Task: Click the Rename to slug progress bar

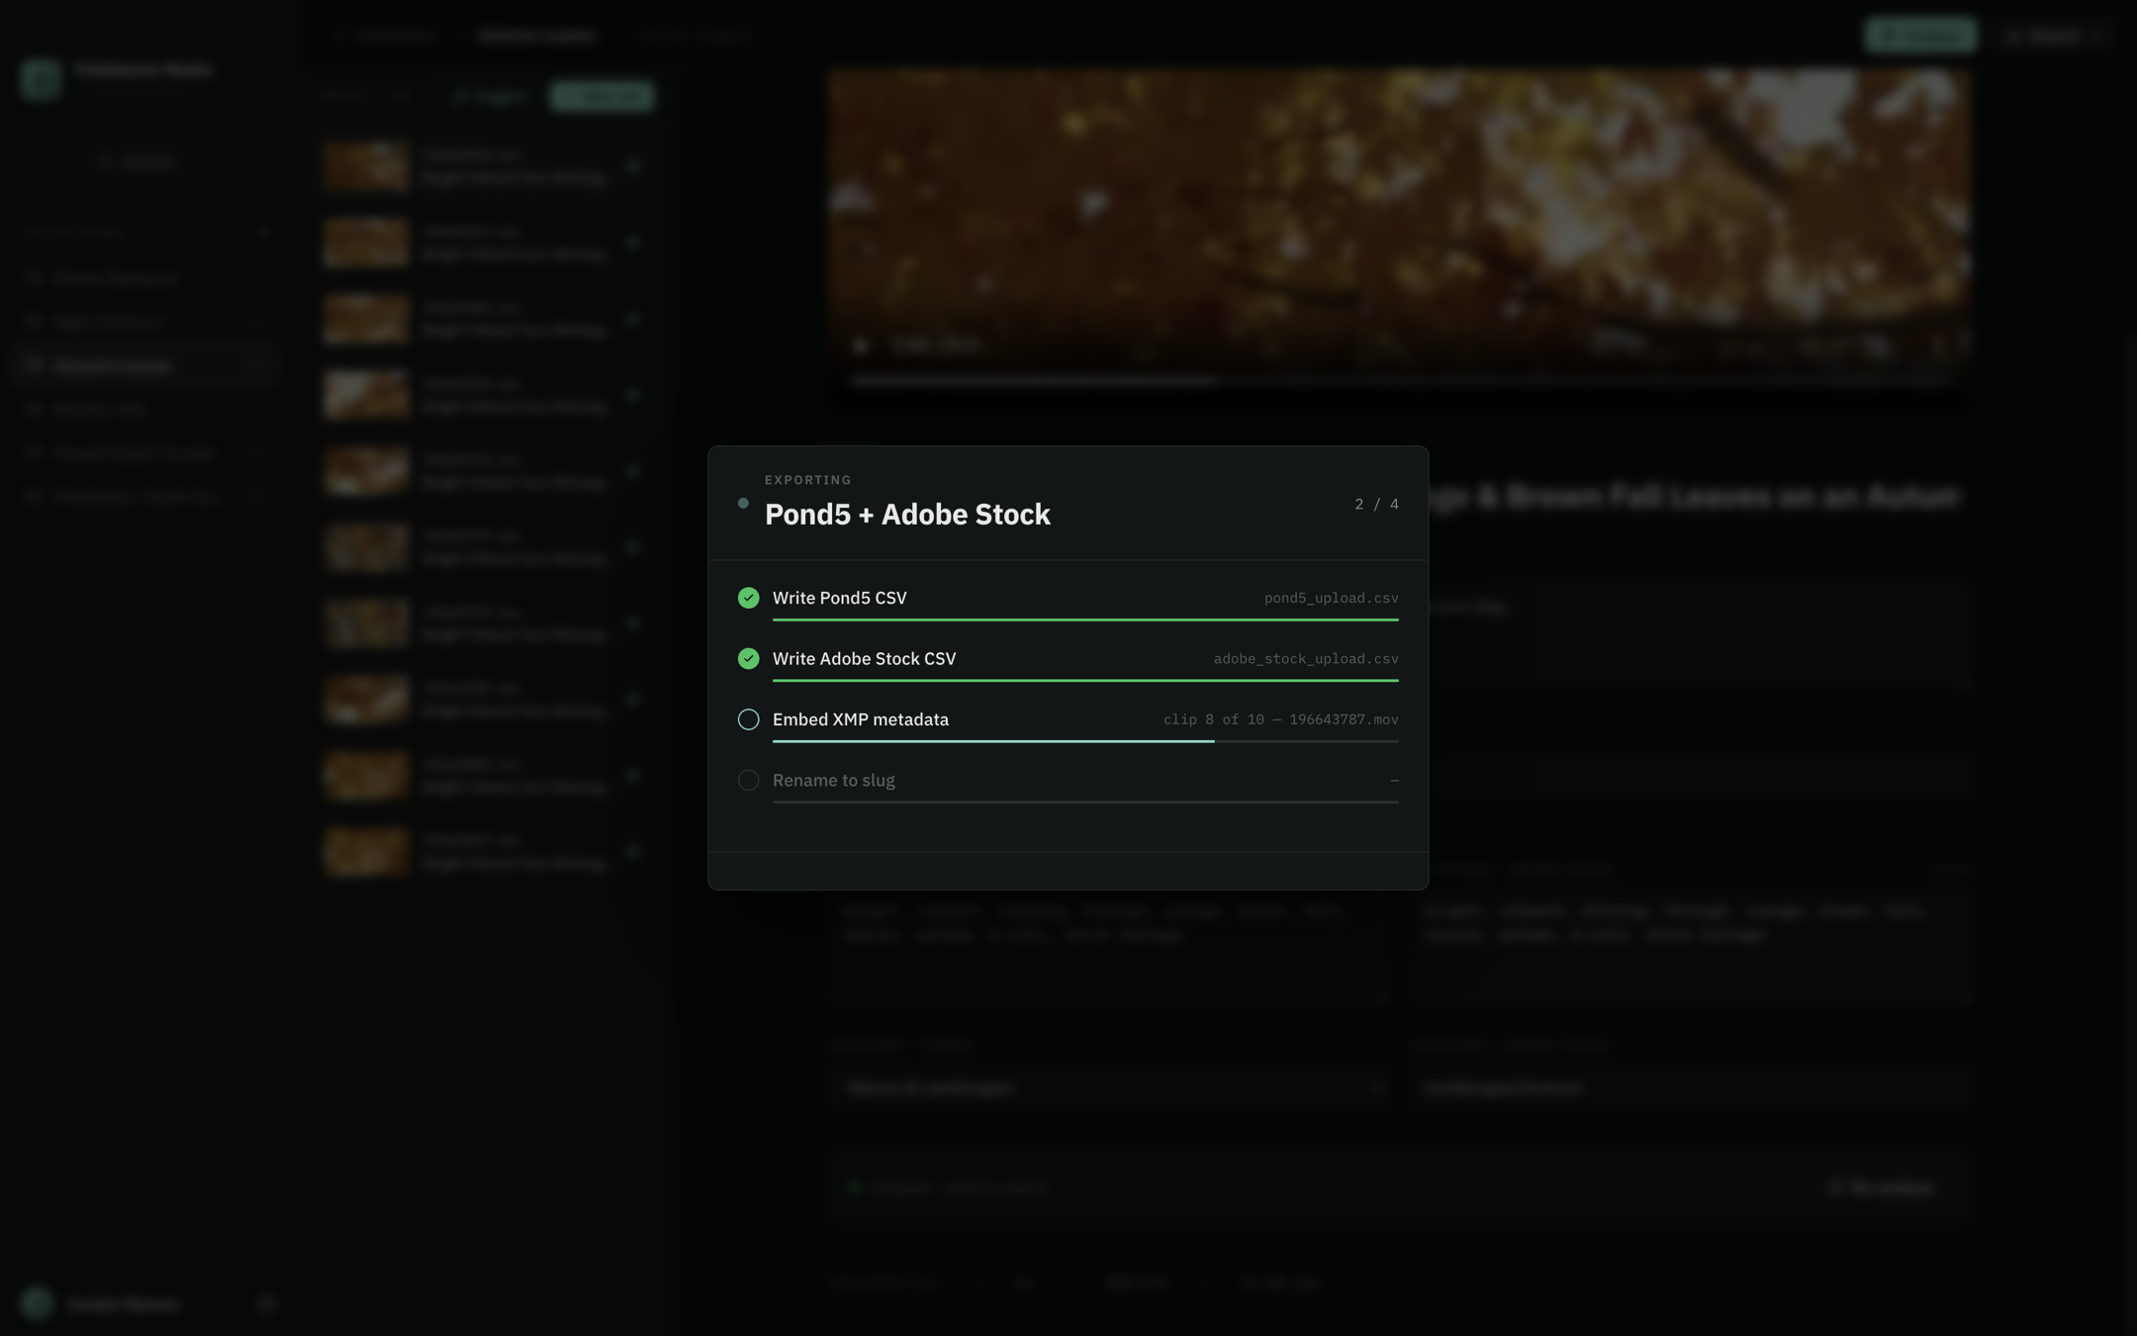Action: click(x=1085, y=803)
